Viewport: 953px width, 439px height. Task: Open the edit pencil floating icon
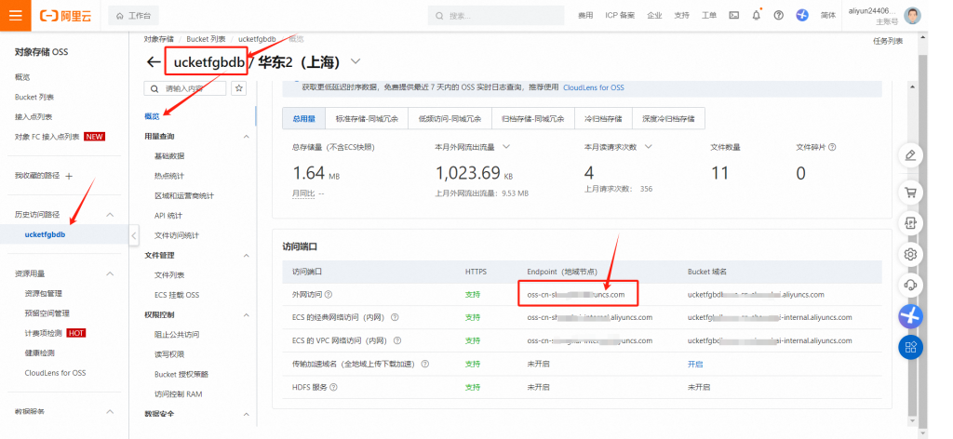(x=910, y=155)
